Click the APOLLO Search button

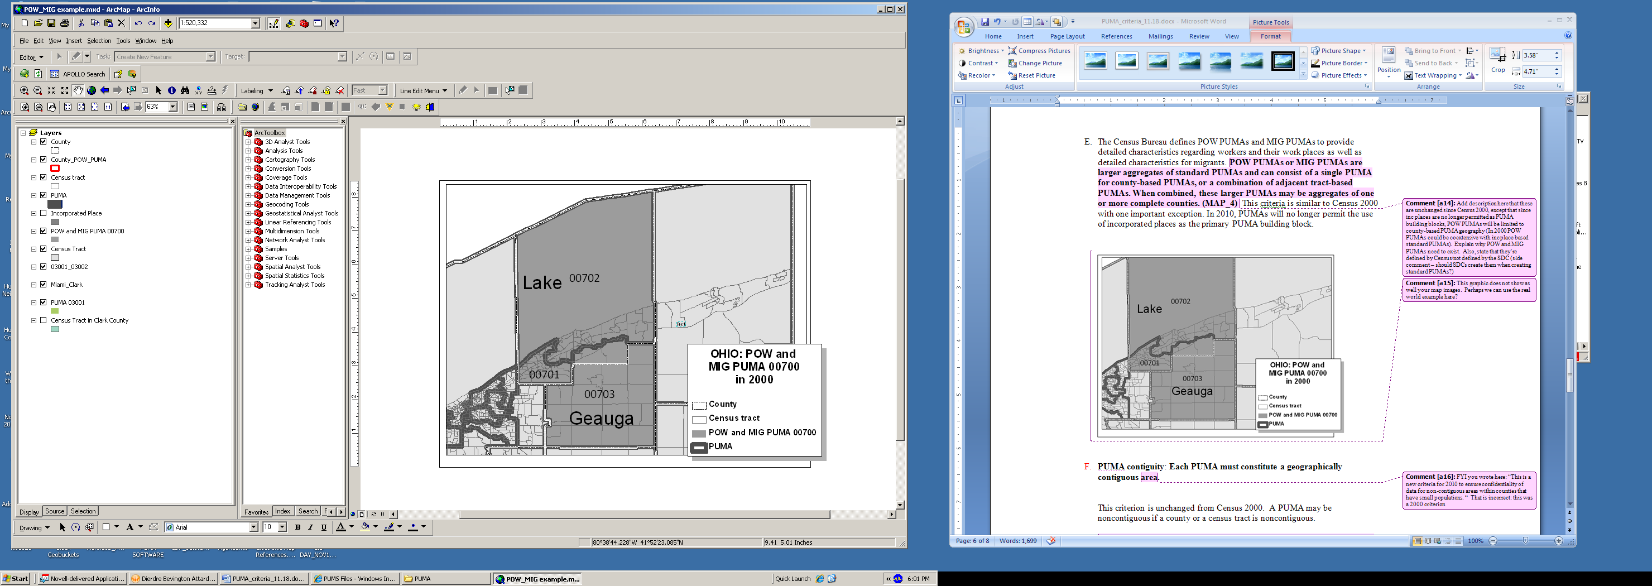coord(78,74)
